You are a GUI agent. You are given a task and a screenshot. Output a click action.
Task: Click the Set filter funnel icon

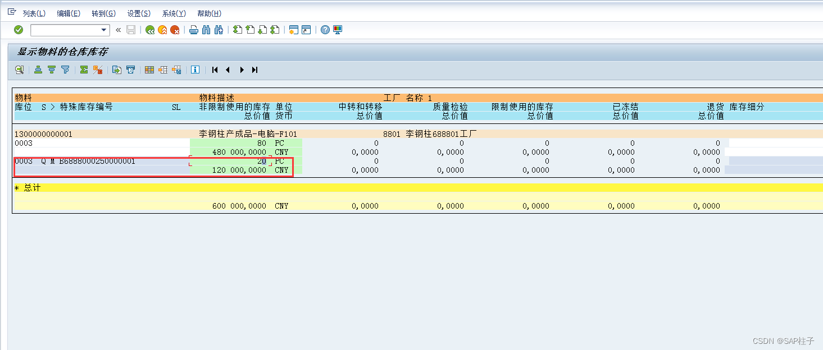click(x=65, y=70)
